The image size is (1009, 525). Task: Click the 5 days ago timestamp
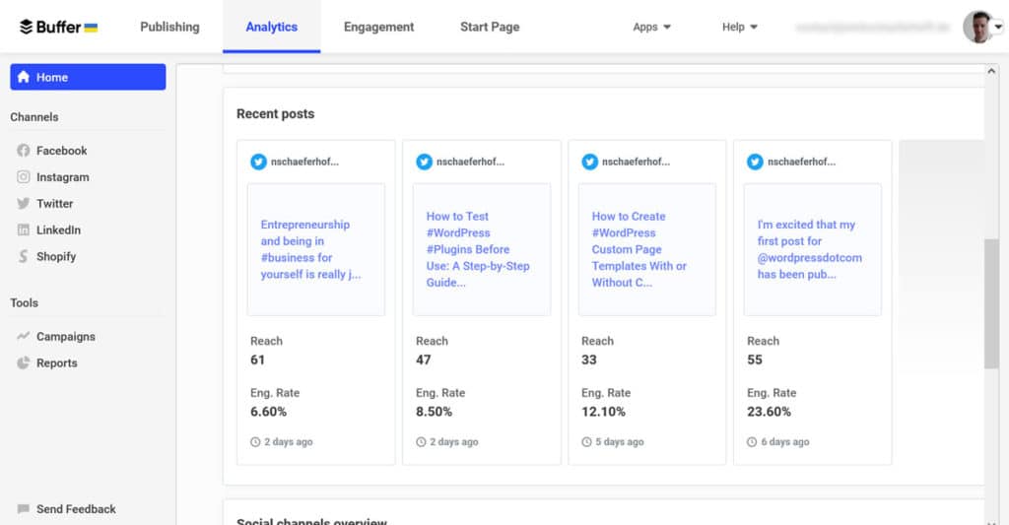(x=620, y=442)
